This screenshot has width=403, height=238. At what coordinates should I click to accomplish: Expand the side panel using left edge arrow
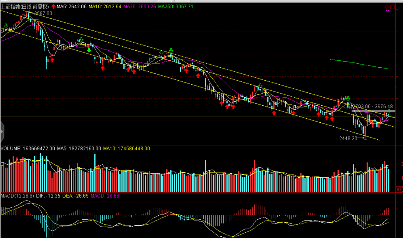[x=2, y=132]
